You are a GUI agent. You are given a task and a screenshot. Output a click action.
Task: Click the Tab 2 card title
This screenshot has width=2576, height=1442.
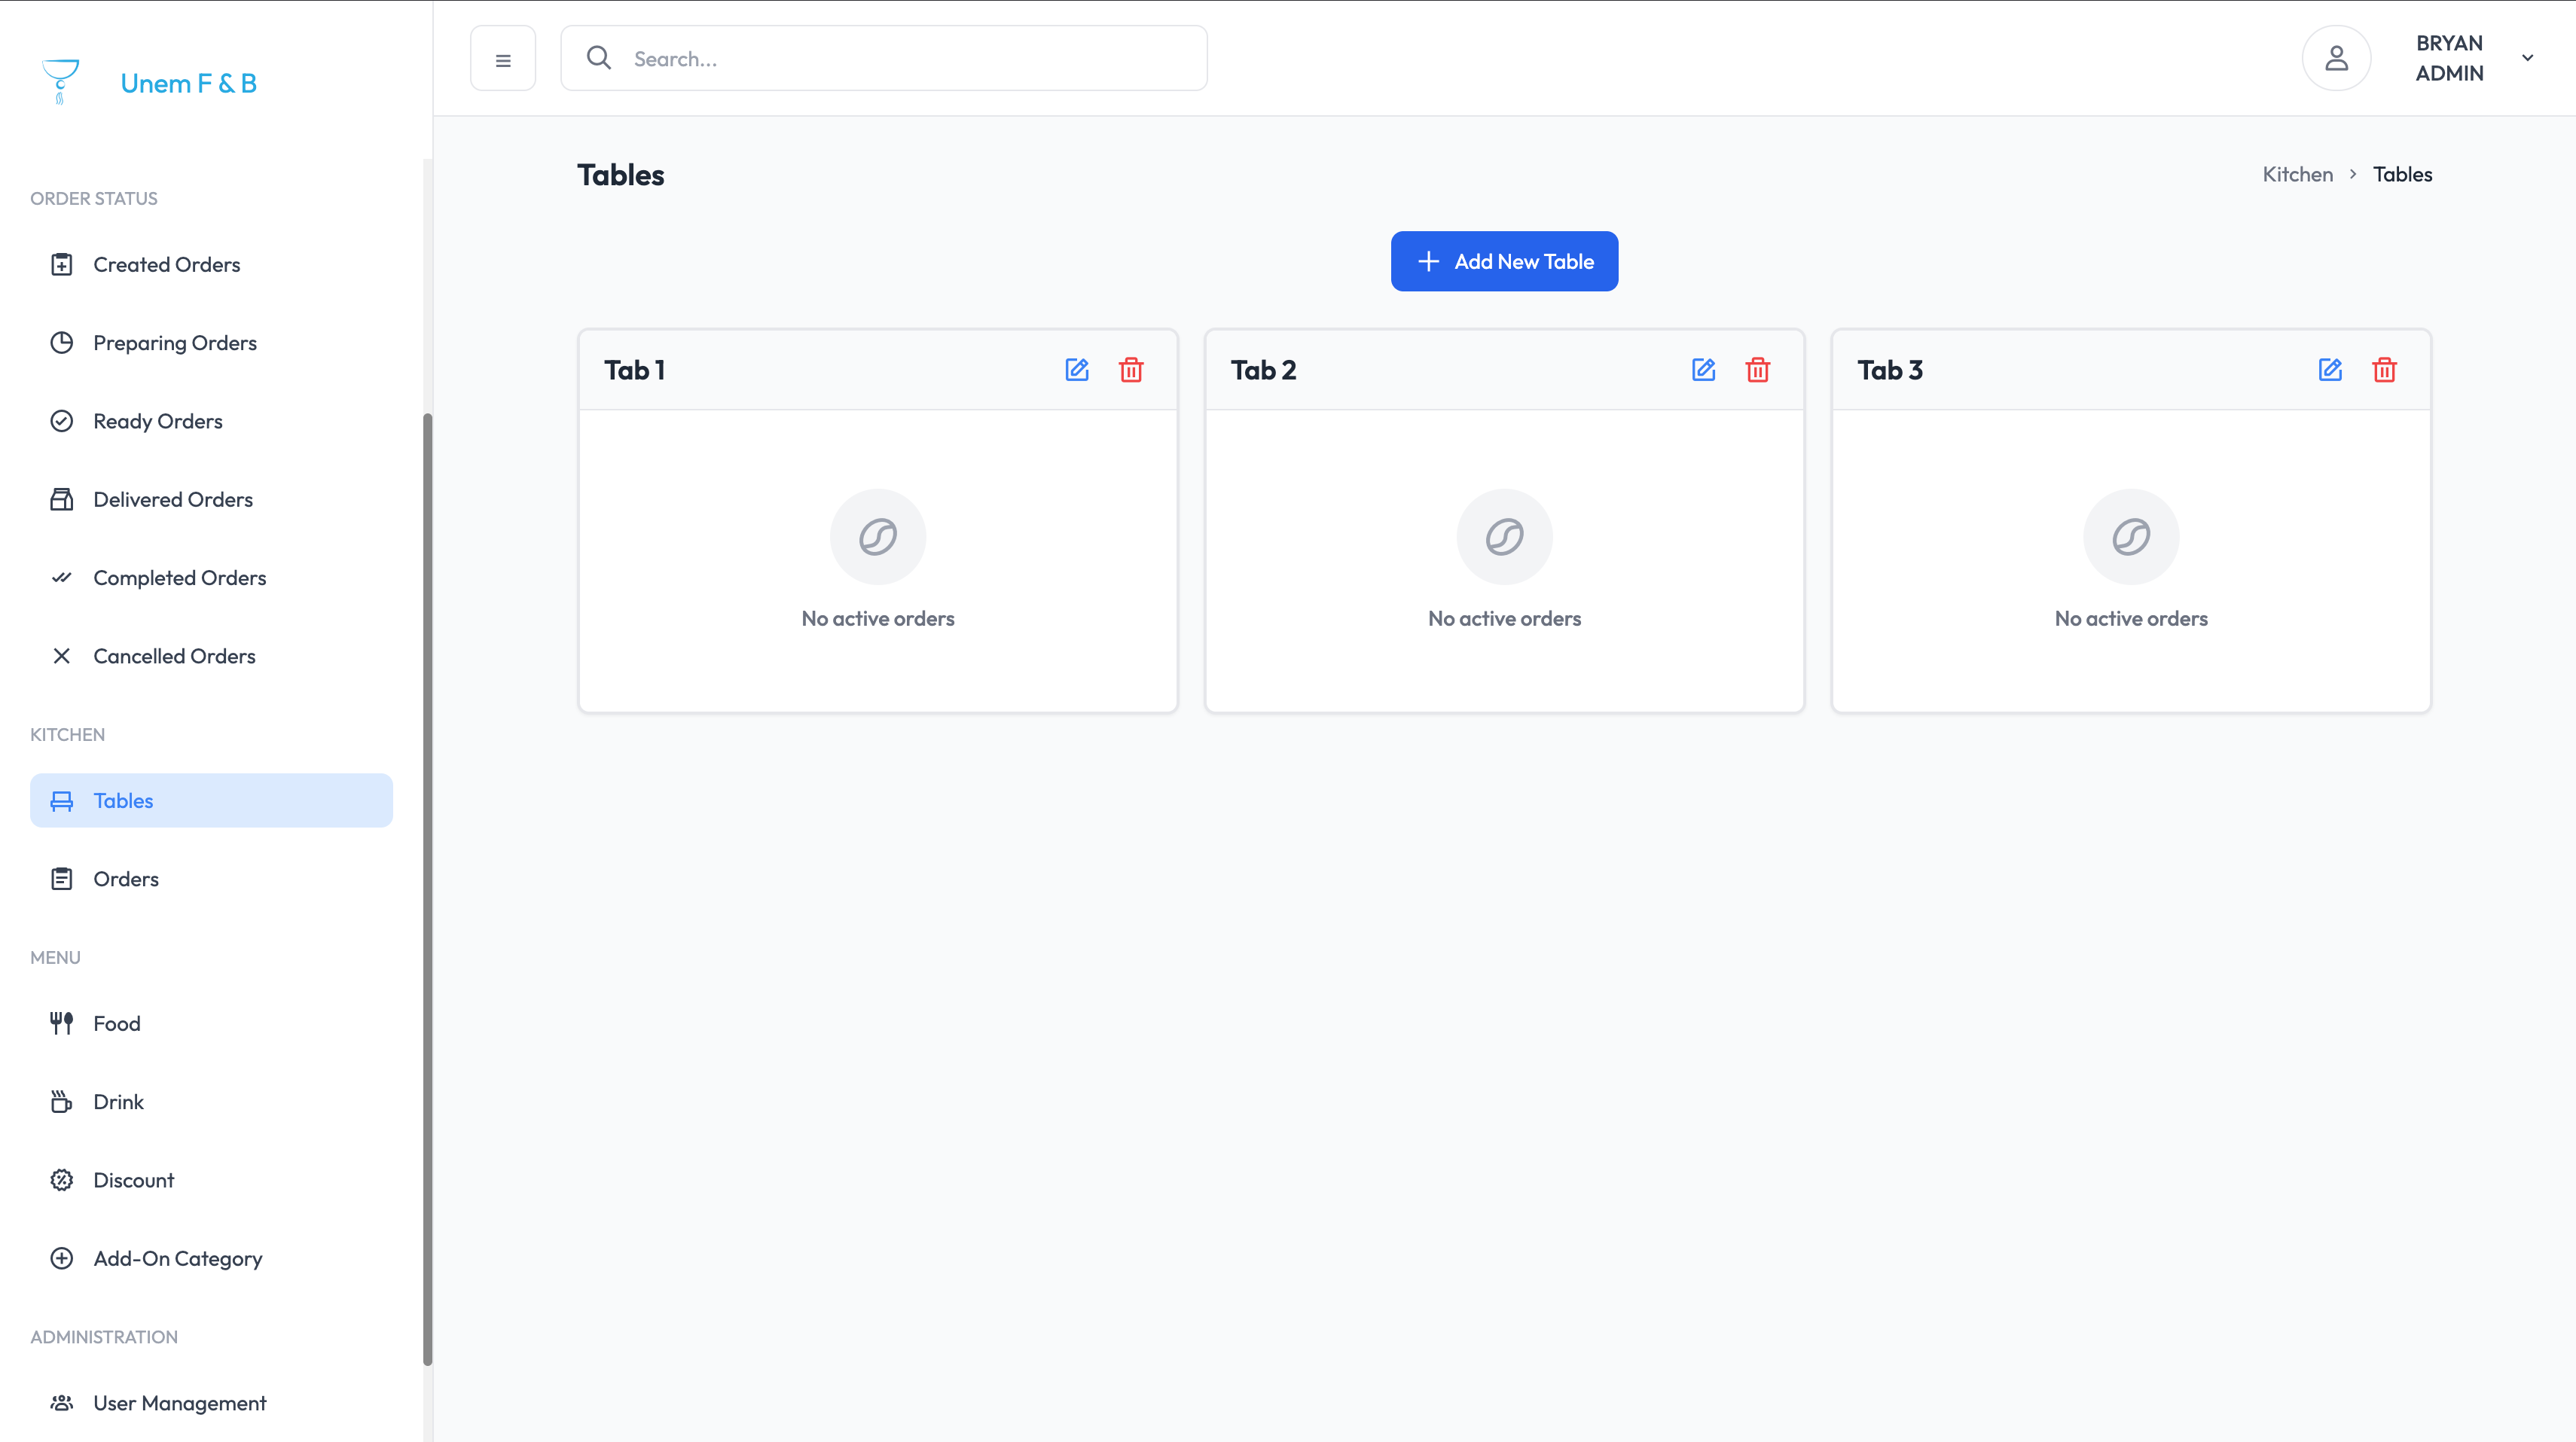click(1263, 370)
